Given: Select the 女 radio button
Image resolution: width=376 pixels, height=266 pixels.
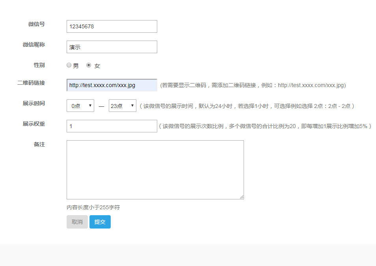Looking at the screenshot, I should coord(89,65).
